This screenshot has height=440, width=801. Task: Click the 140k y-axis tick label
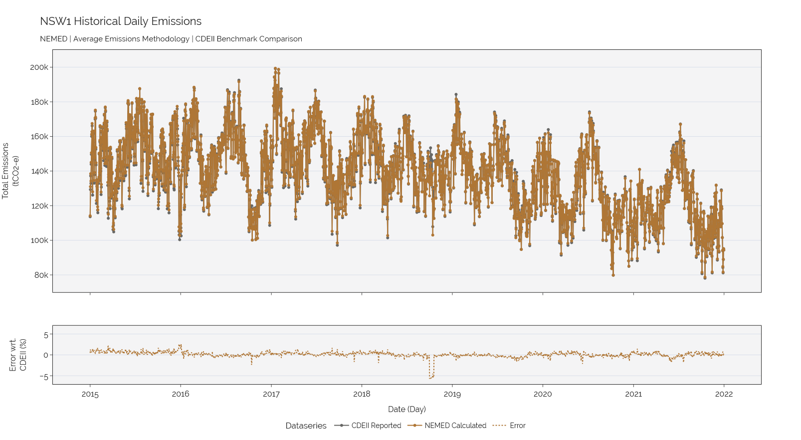point(39,171)
